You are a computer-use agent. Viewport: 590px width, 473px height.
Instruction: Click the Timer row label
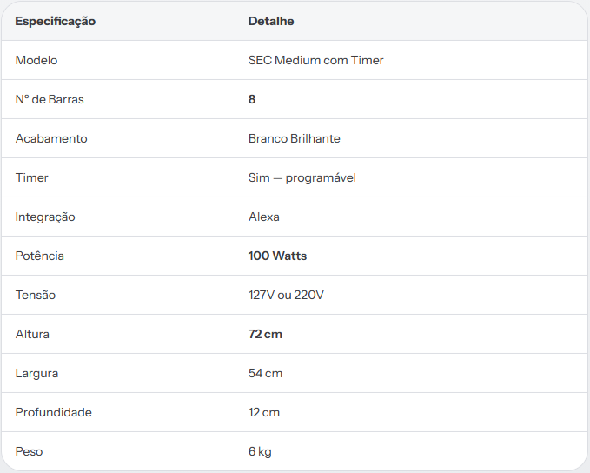tap(31, 177)
